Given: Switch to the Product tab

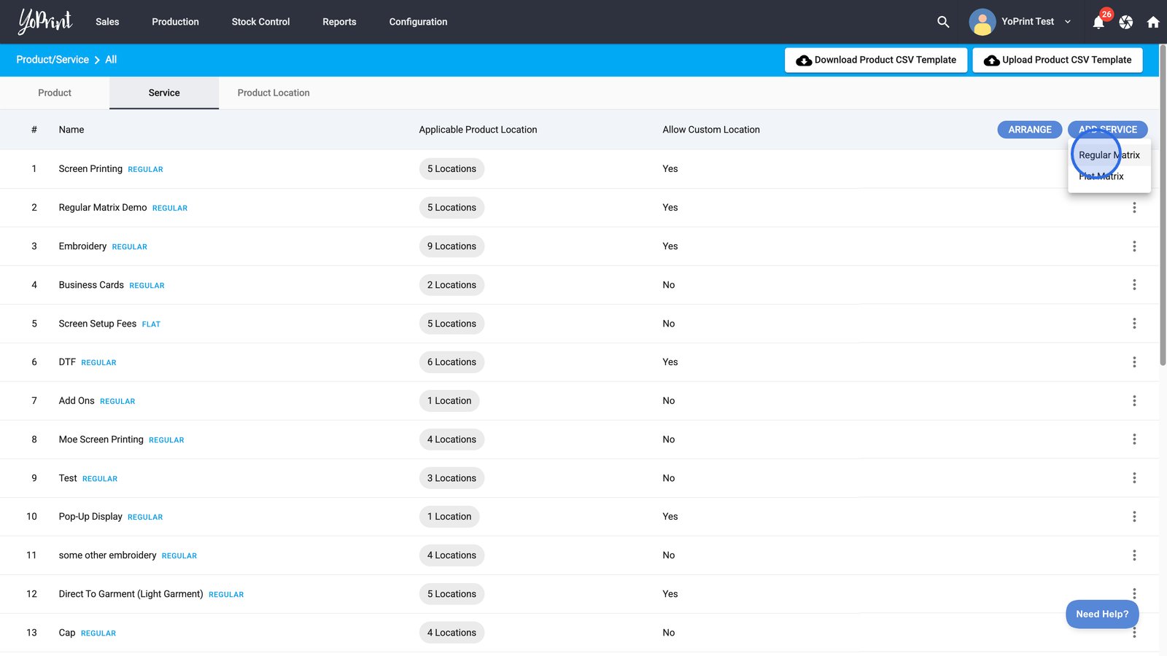Looking at the screenshot, I should 55,93.
